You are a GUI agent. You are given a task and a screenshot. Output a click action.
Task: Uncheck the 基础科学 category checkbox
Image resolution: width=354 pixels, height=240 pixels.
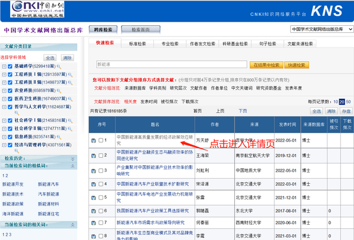[x=10, y=66]
